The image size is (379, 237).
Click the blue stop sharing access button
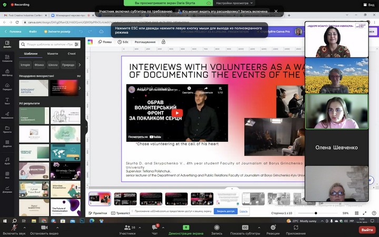point(225,211)
